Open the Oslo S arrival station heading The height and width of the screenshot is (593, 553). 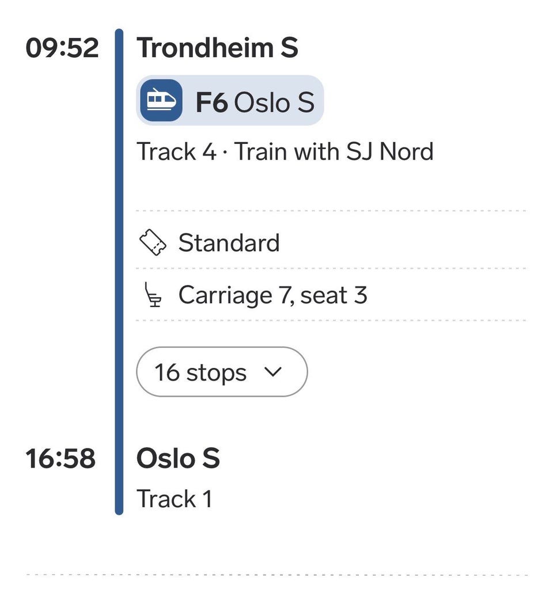(178, 459)
